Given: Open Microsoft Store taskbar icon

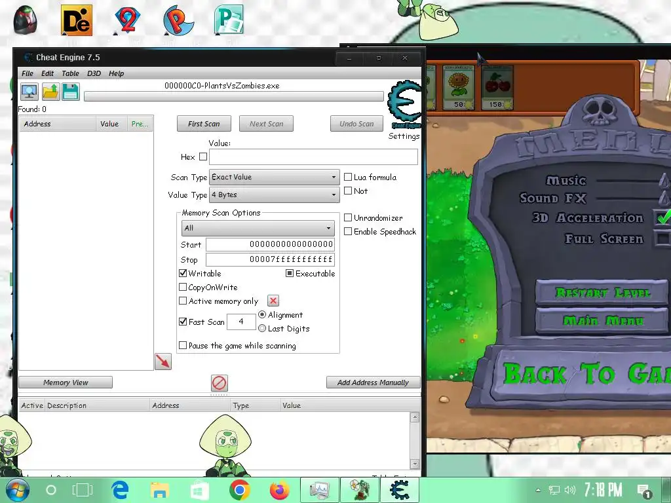Looking at the screenshot, I should [x=199, y=491].
